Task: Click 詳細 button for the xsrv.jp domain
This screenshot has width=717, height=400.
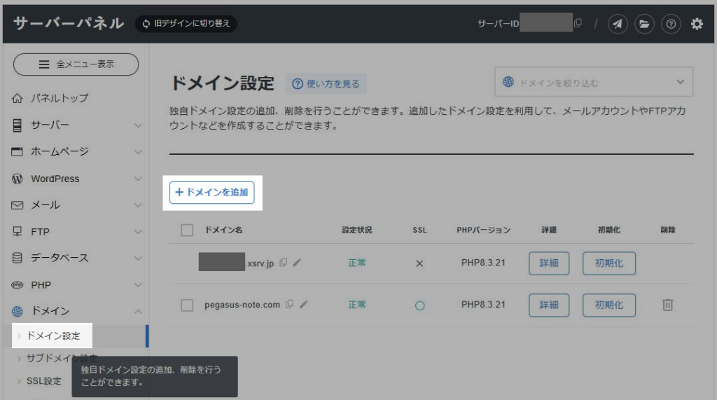Action: [549, 263]
